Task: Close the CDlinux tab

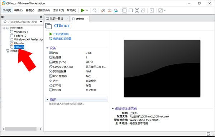Action: (x=87, y=19)
